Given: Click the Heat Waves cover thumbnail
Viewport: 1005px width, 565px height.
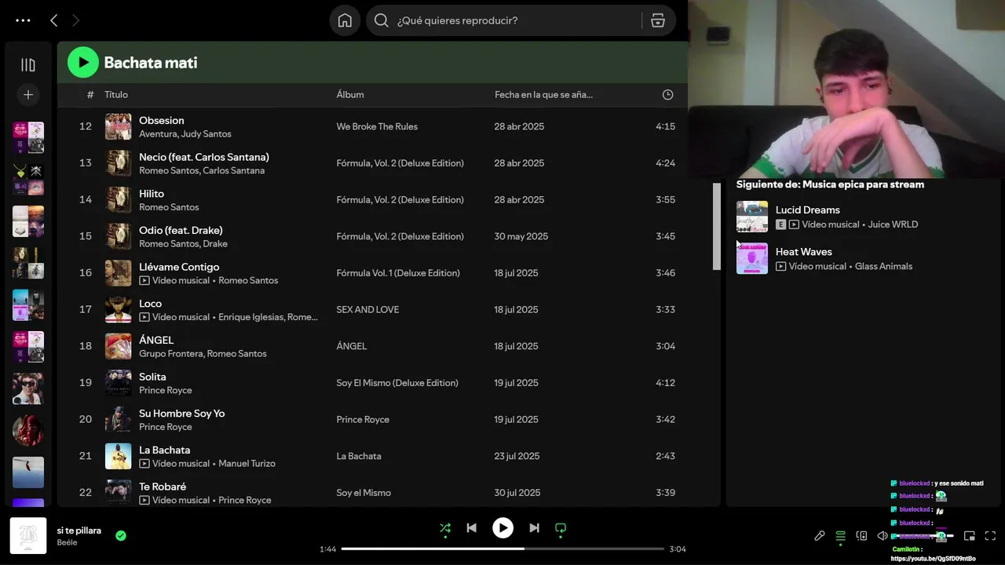Looking at the screenshot, I should [752, 258].
